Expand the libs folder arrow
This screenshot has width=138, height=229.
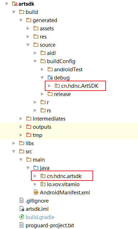(x=14, y=143)
